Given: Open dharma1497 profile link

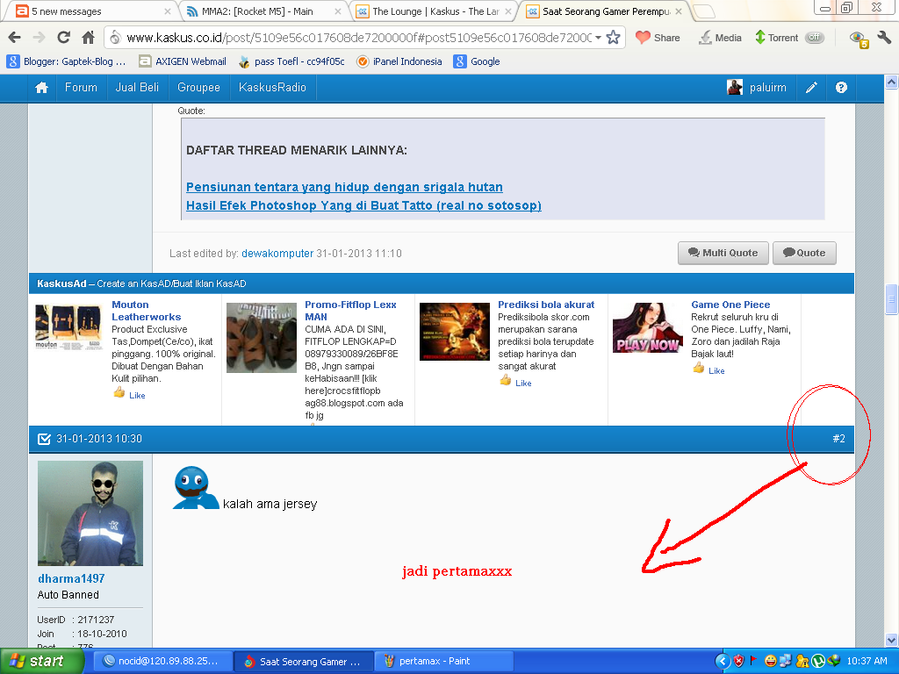Looking at the screenshot, I should [71, 579].
